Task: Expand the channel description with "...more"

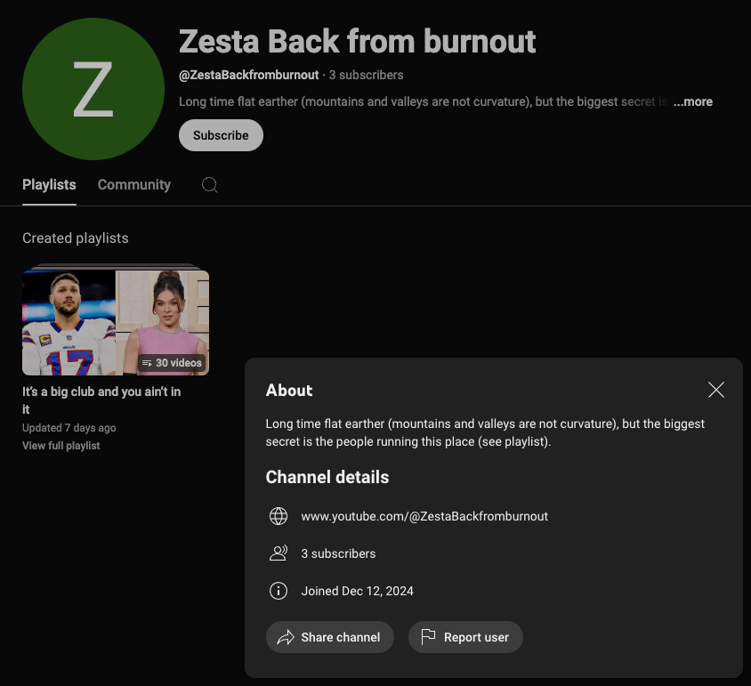Action: tap(692, 101)
